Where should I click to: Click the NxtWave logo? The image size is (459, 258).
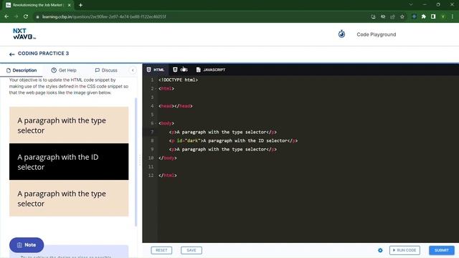click(24, 34)
